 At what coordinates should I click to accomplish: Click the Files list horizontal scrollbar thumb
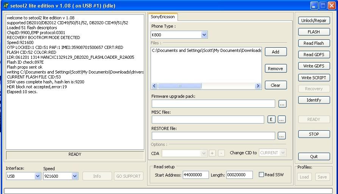(x=179, y=86)
